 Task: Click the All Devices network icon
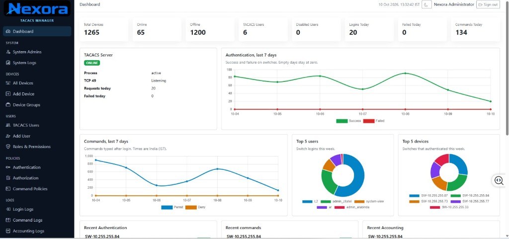[x=8, y=83]
